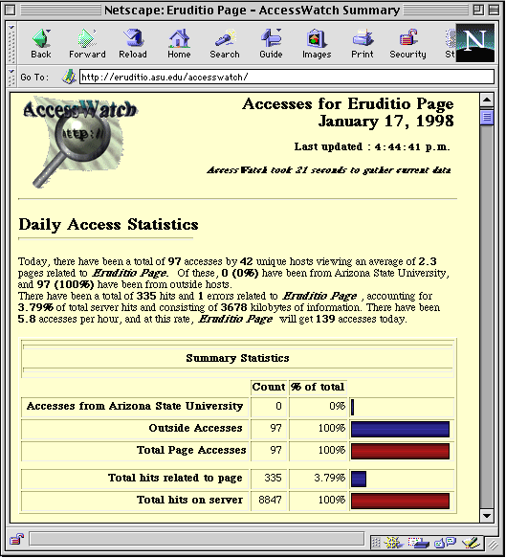Open Security info from the toolbar

(x=407, y=44)
